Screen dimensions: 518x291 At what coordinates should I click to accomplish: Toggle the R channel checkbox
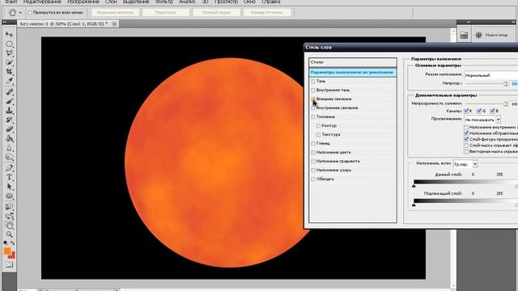466,111
